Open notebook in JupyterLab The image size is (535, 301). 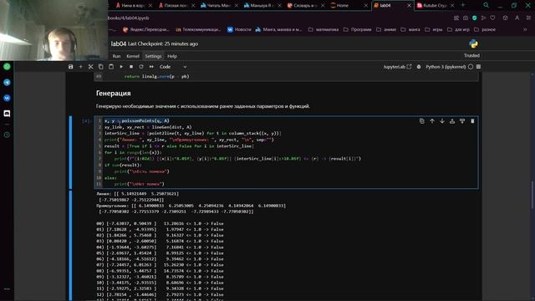pos(397,67)
